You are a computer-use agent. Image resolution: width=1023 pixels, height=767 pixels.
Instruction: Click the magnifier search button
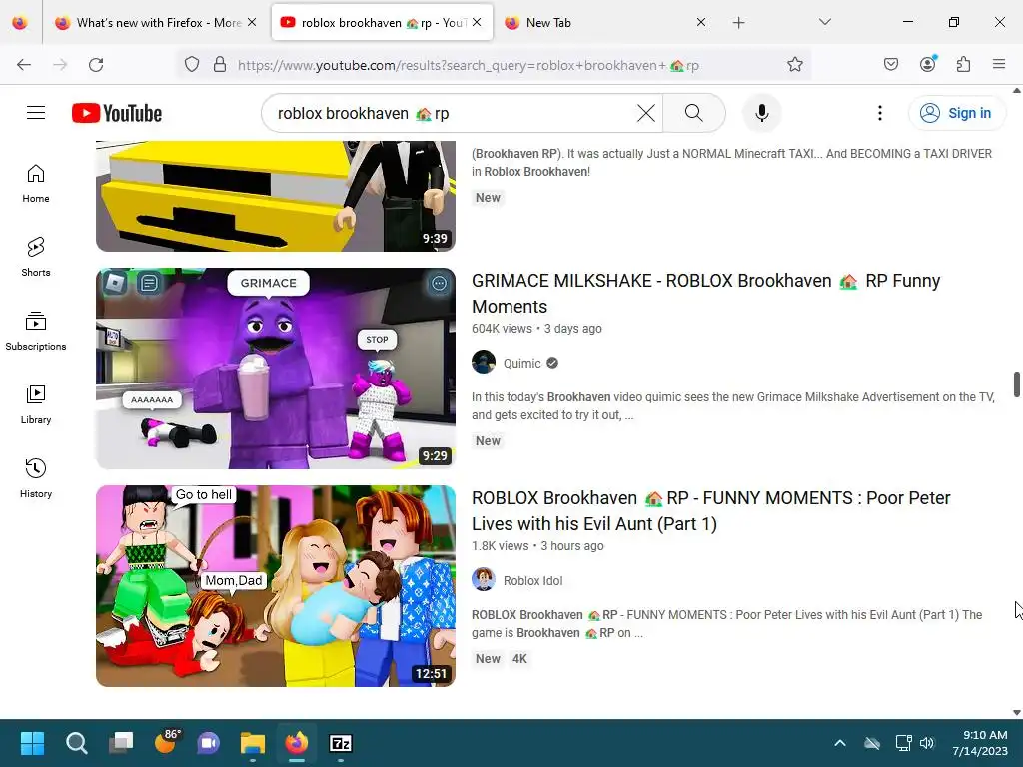(694, 113)
